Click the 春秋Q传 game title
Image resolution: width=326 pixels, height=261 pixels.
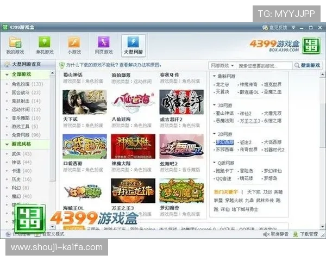click(x=170, y=75)
